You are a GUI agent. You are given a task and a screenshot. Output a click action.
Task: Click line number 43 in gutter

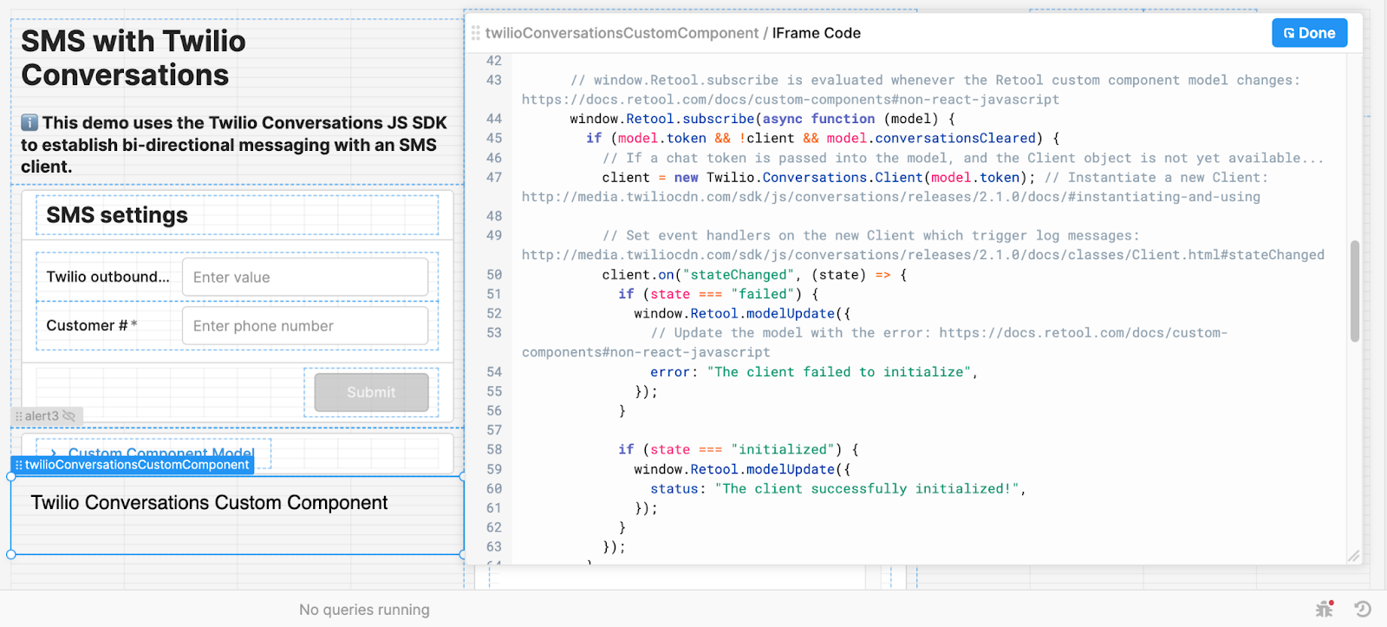point(494,80)
